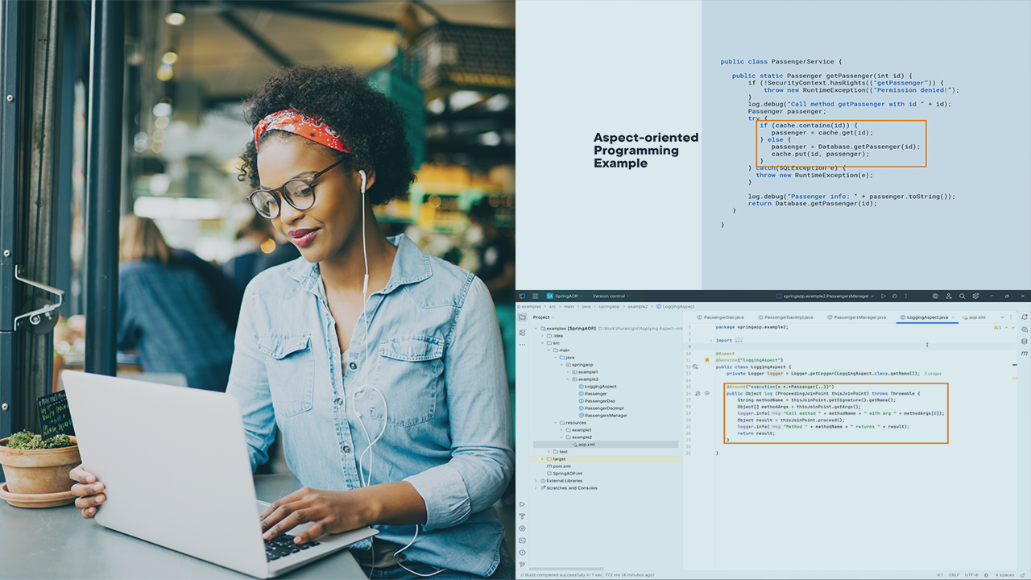Select the Project tool window folder icon
This screenshot has width=1031, height=580.
pos(522,317)
